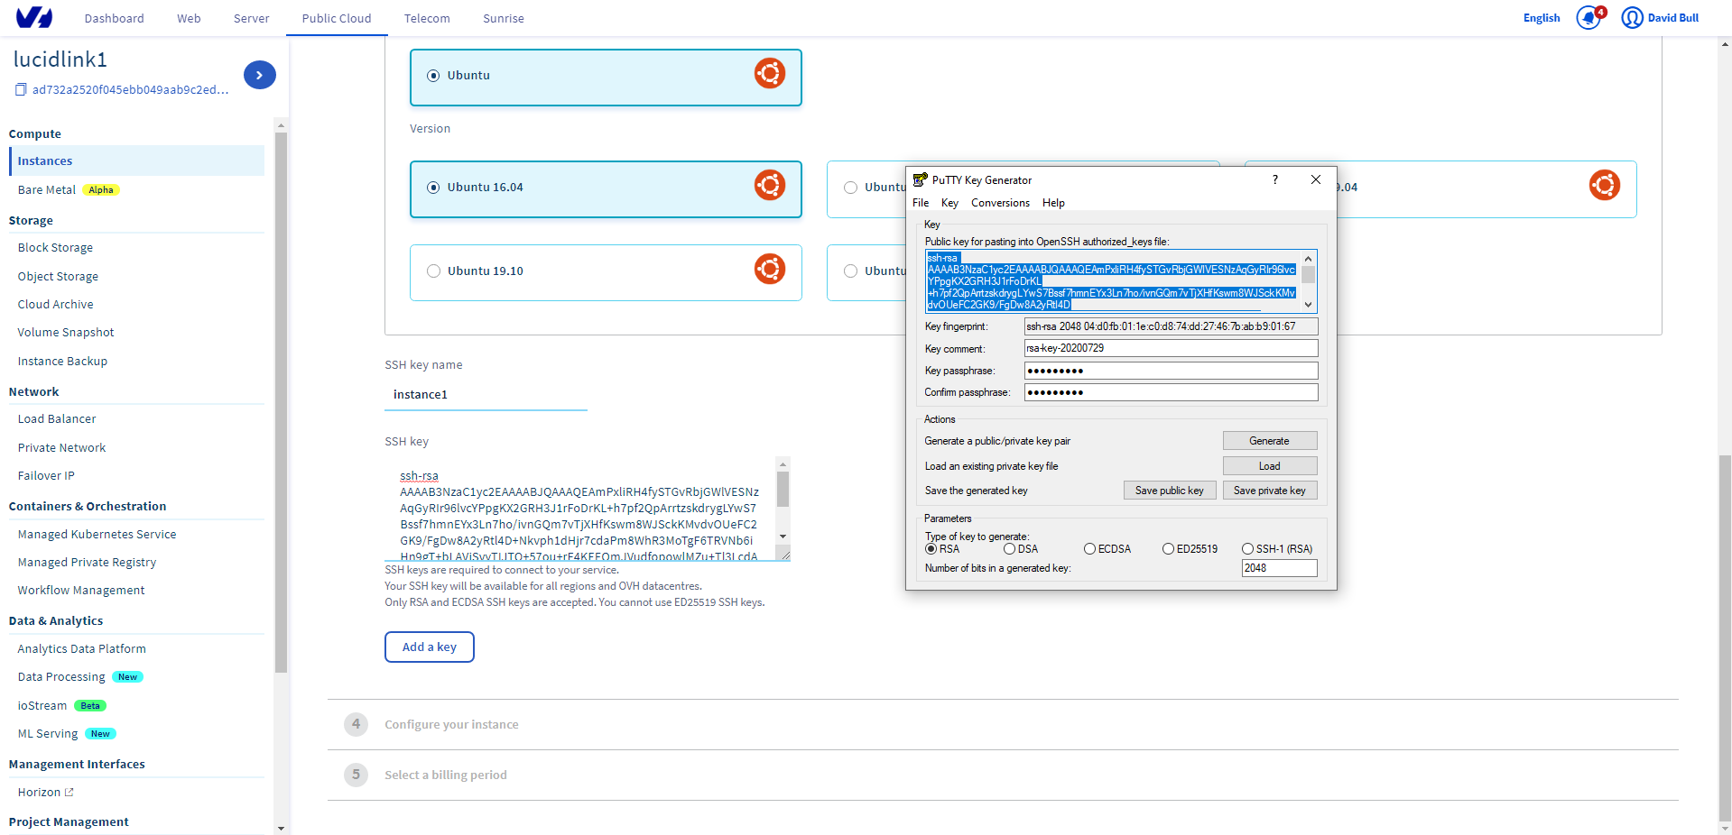
Task: Click Save private key button
Action: click(x=1270, y=491)
